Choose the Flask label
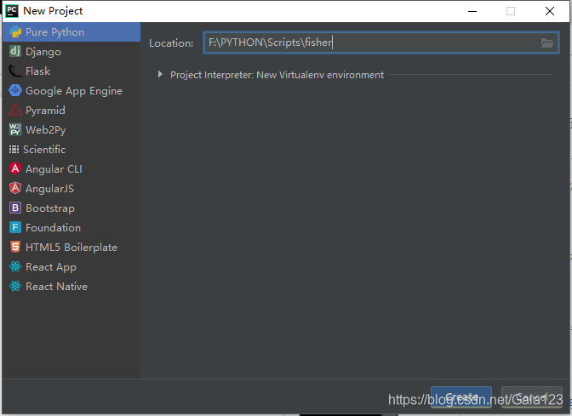572x416 pixels. [38, 71]
